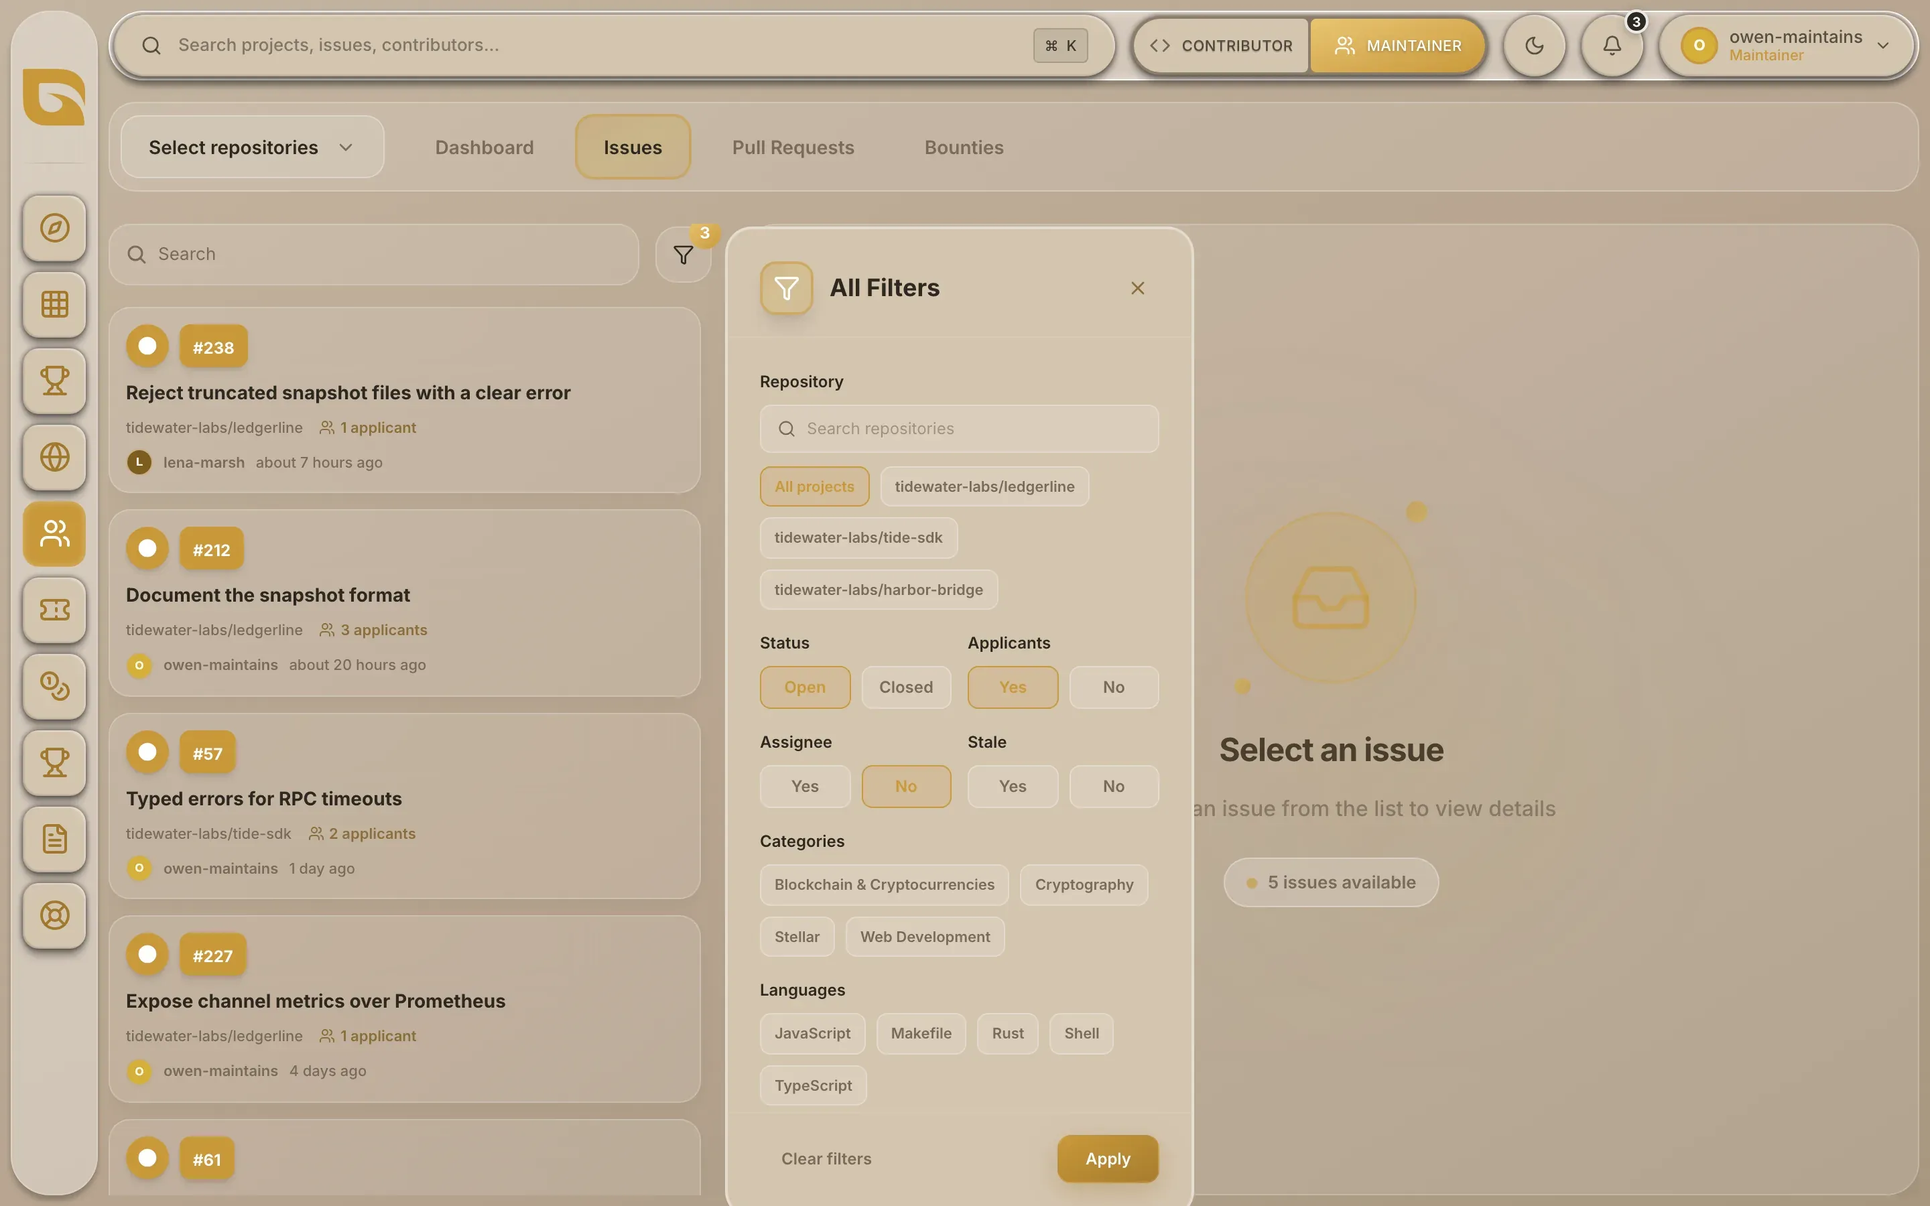Image resolution: width=1930 pixels, height=1206 pixels.
Task: Open the ticket sidebar icon
Action: point(54,610)
